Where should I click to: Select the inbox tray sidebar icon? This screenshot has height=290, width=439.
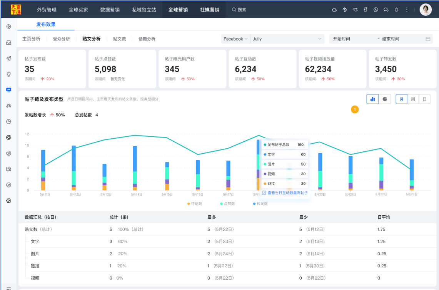[x=8, y=42]
